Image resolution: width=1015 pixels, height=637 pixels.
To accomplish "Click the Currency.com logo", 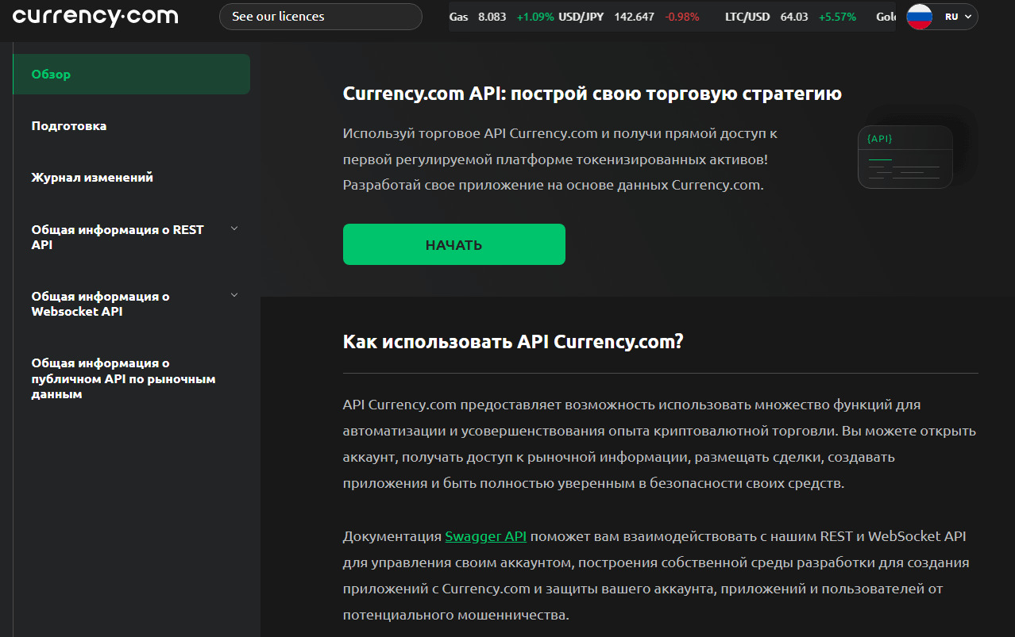I will (95, 17).
